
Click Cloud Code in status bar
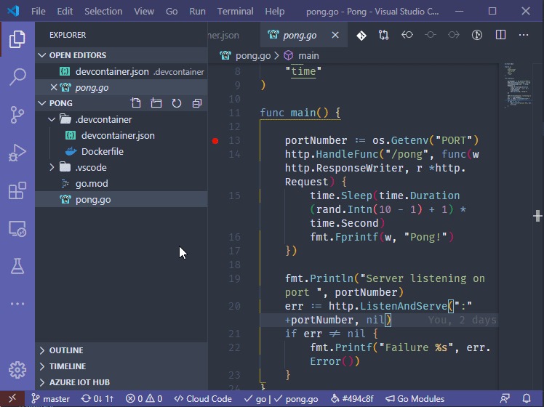[203, 399]
